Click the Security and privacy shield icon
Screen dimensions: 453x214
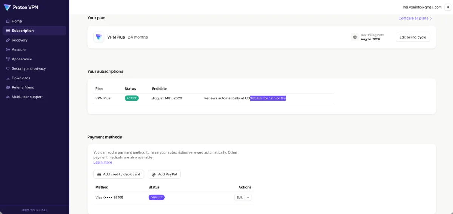click(8, 68)
